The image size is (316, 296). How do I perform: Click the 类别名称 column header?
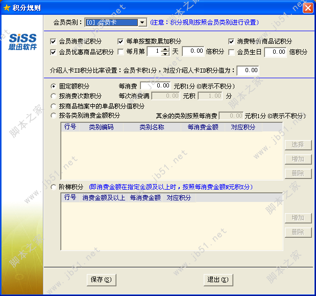152,127
